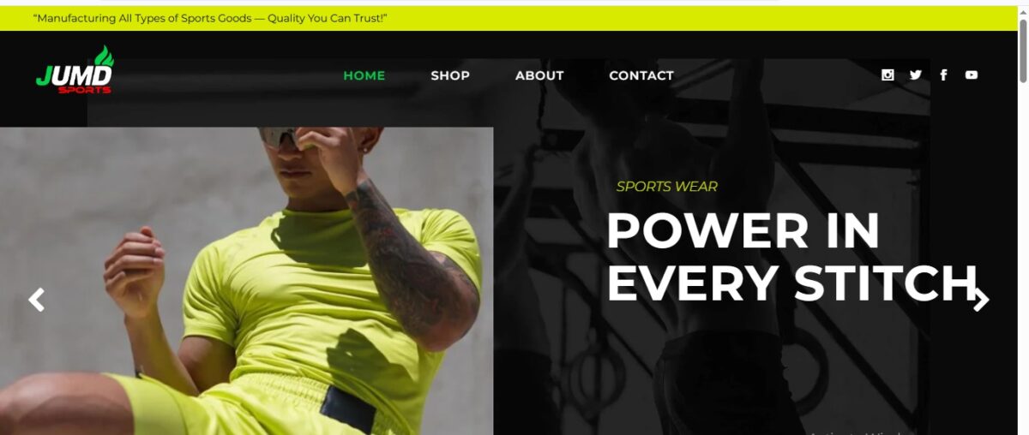Open the ABOUT page link
1029x435 pixels.
539,75
